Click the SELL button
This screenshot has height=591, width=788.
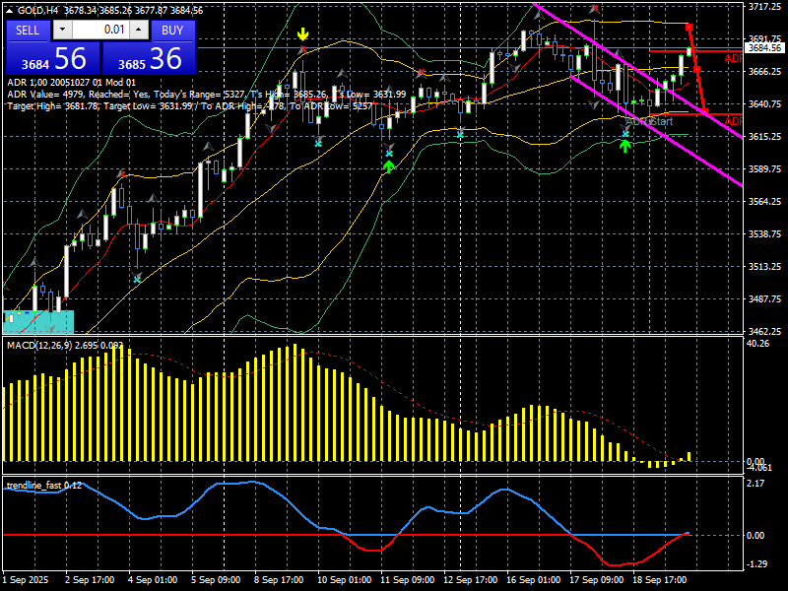coord(28,31)
